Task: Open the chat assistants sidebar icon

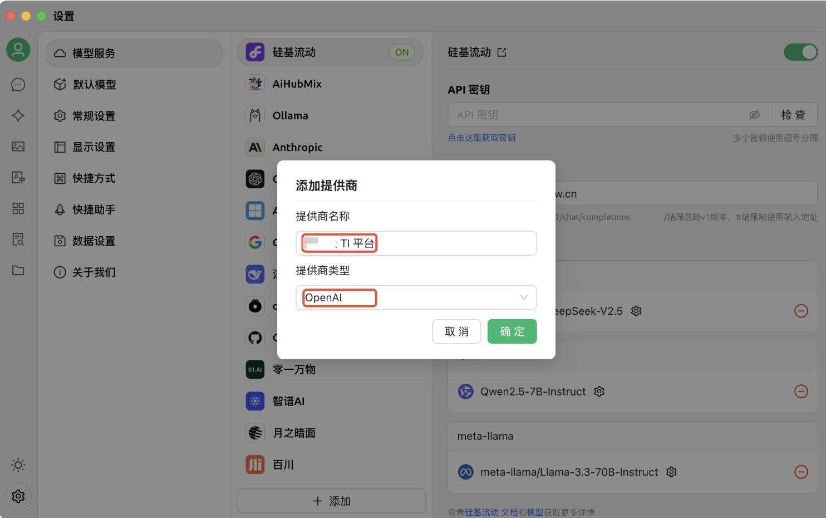Action: 18,85
